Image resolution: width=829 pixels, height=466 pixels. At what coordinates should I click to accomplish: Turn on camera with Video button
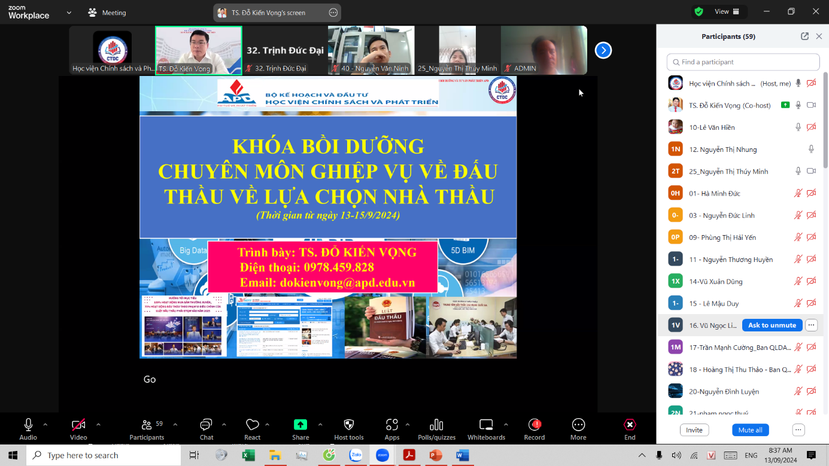click(x=78, y=425)
